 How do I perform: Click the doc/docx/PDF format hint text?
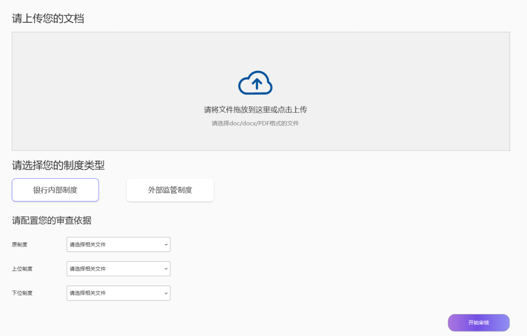(x=255, y=124)
